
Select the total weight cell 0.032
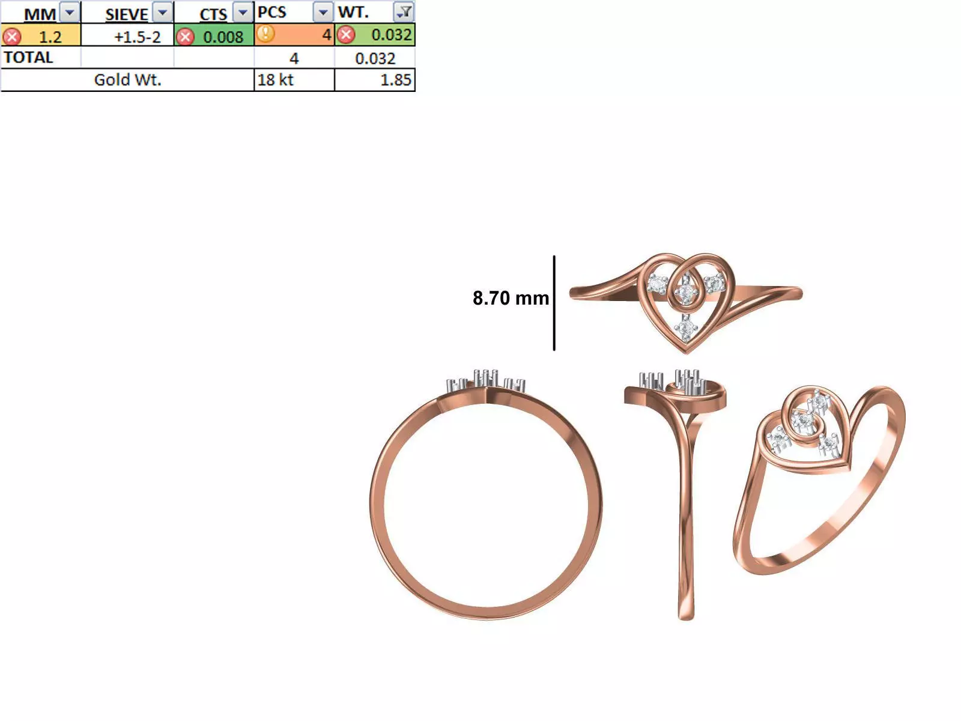click(x=375, y=58)
